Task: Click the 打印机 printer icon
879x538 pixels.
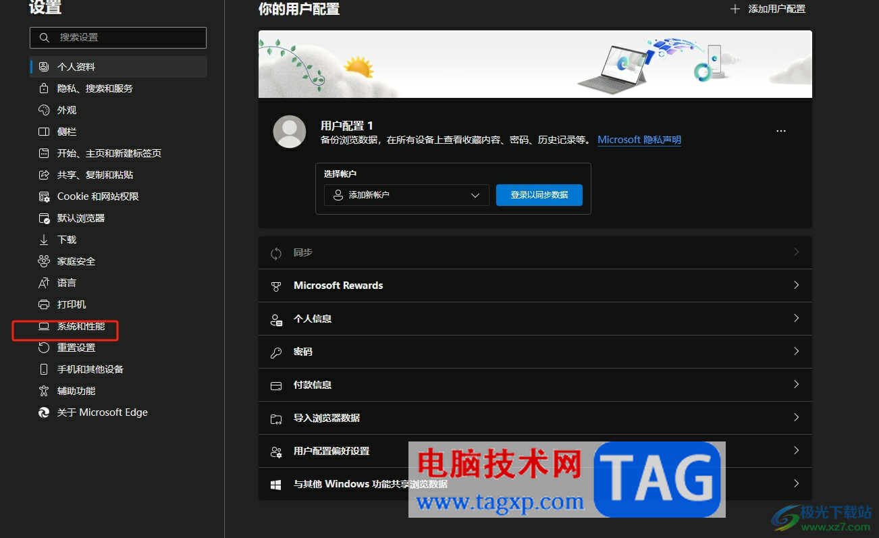Action: click(x=44, y=304)
